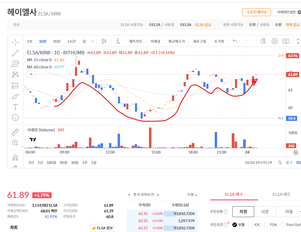Screen dimensions: 301x232
Task: Open the emoji sticker tool
Action: click(x=15, y=118)
